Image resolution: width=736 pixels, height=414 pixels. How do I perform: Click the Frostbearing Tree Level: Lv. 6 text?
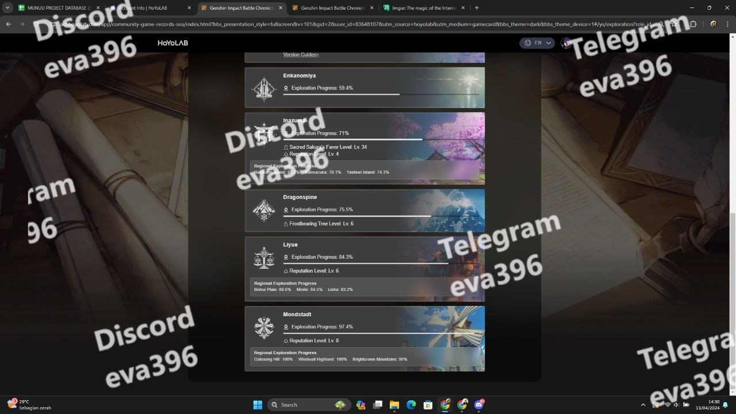(x=321, y=224)
